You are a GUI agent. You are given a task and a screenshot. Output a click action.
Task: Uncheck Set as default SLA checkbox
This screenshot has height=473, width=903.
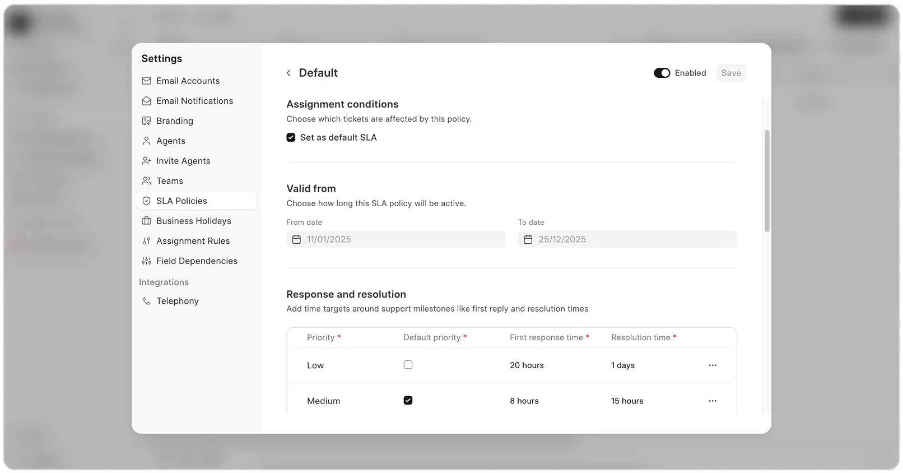point(291,137)
